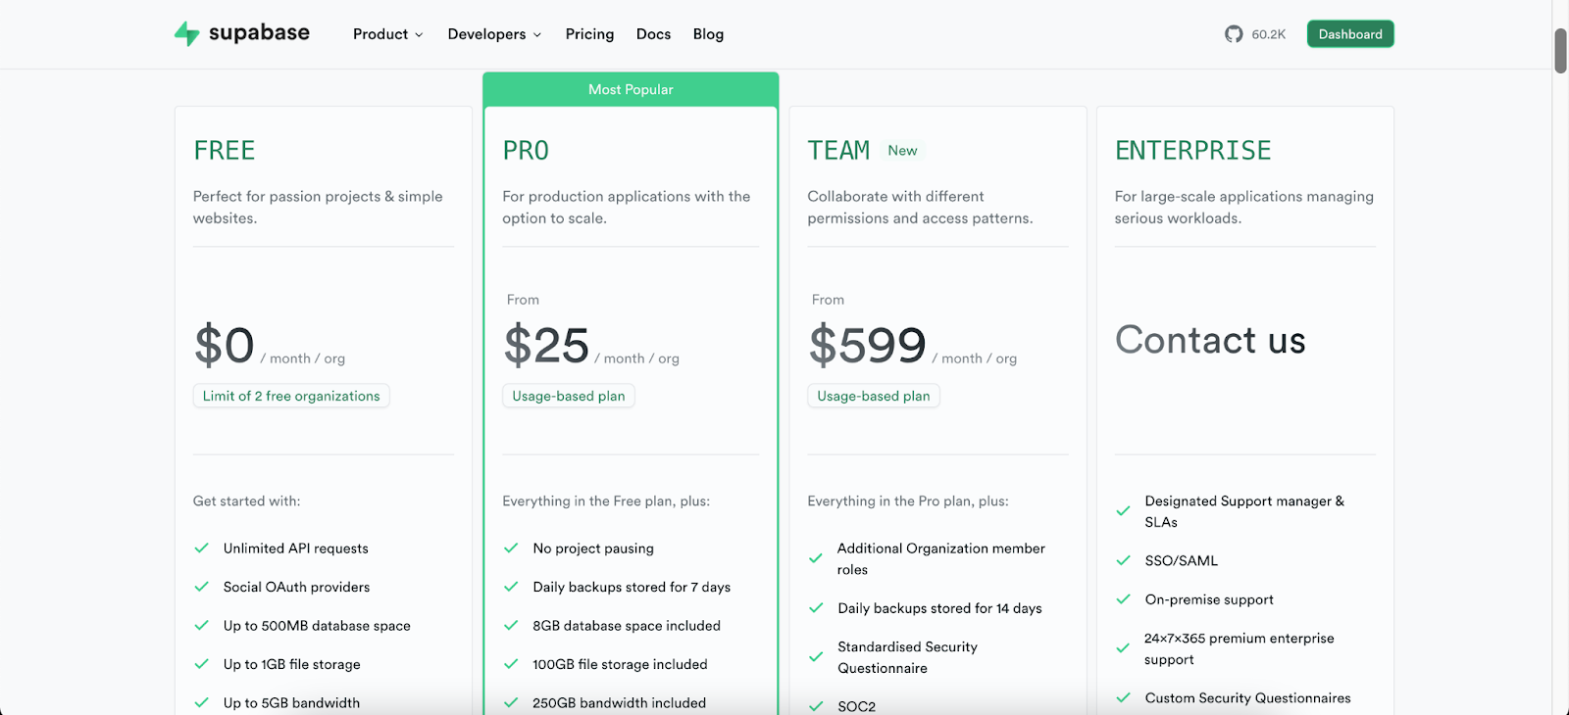
Task: Click the TEAM plan heading
Action: (838, 151)
